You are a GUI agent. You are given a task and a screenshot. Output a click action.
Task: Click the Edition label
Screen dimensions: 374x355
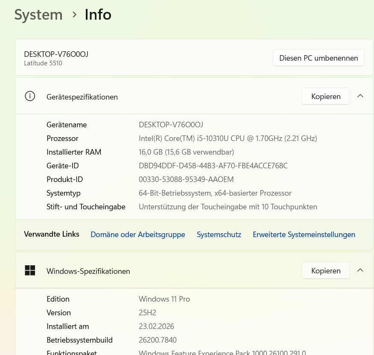(58, 299)
